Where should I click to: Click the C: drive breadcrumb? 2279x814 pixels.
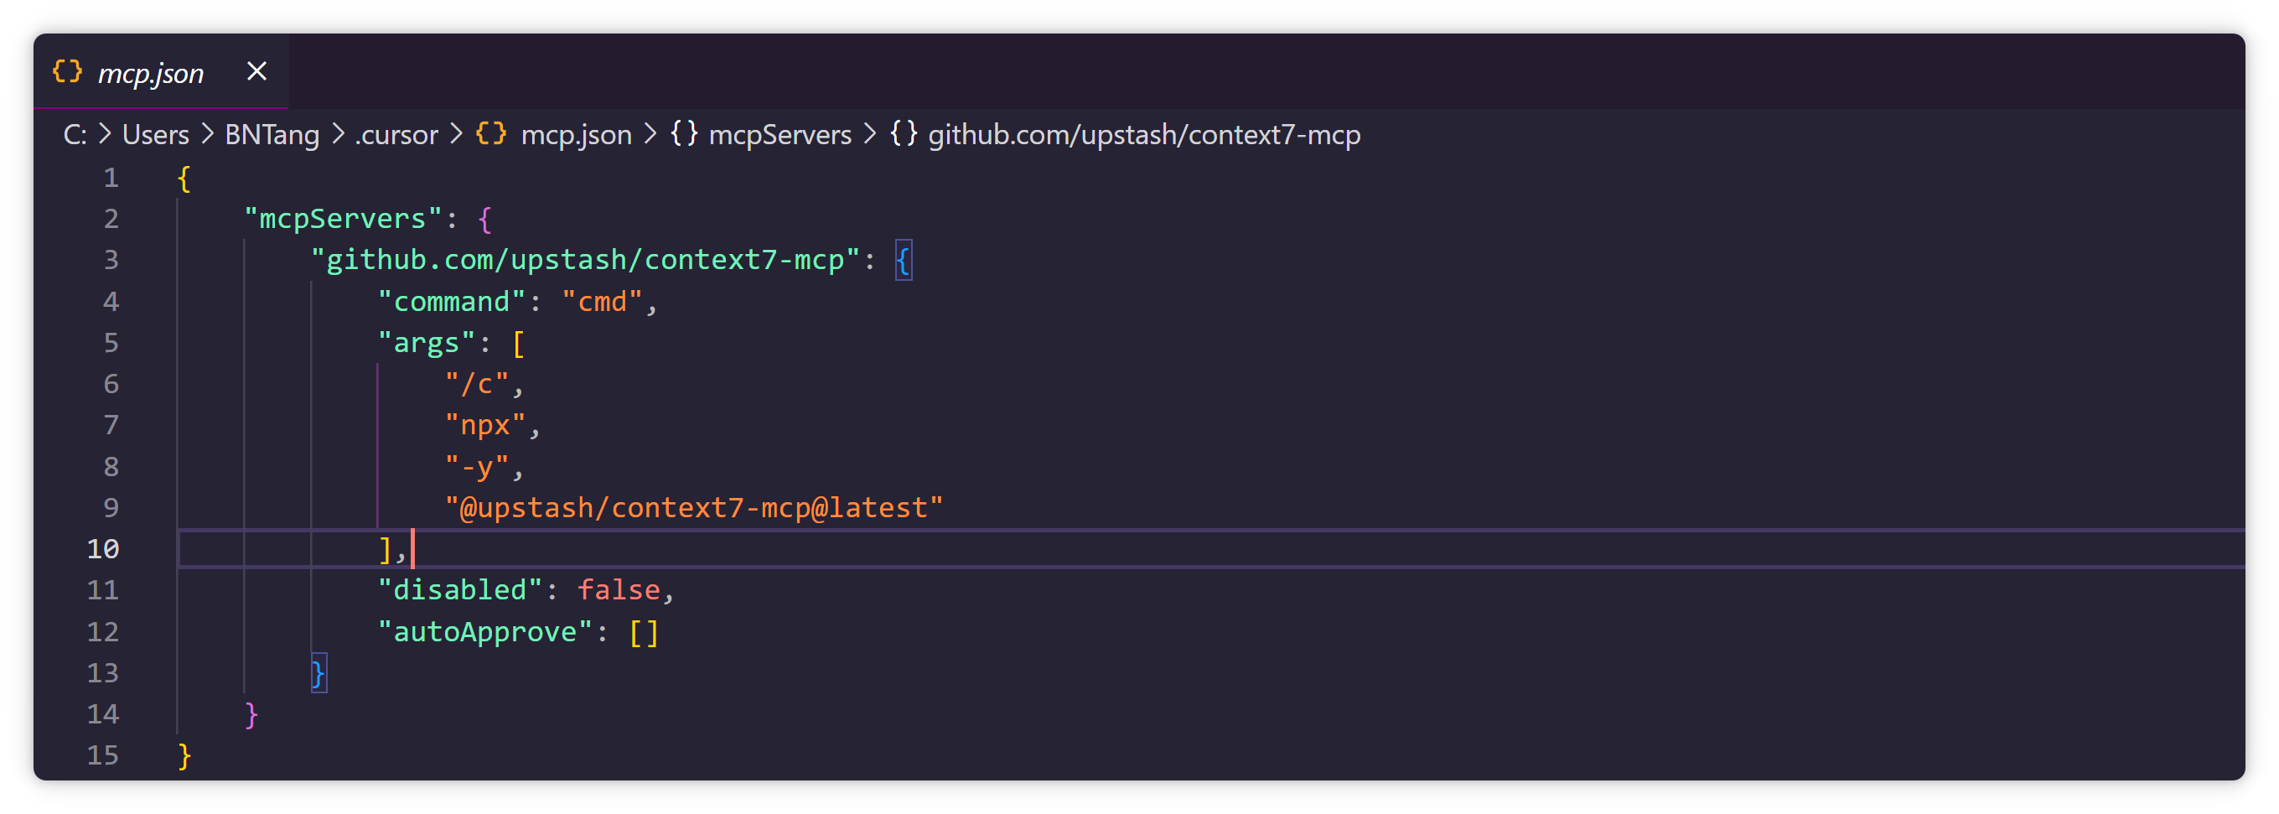coord(75,134)
